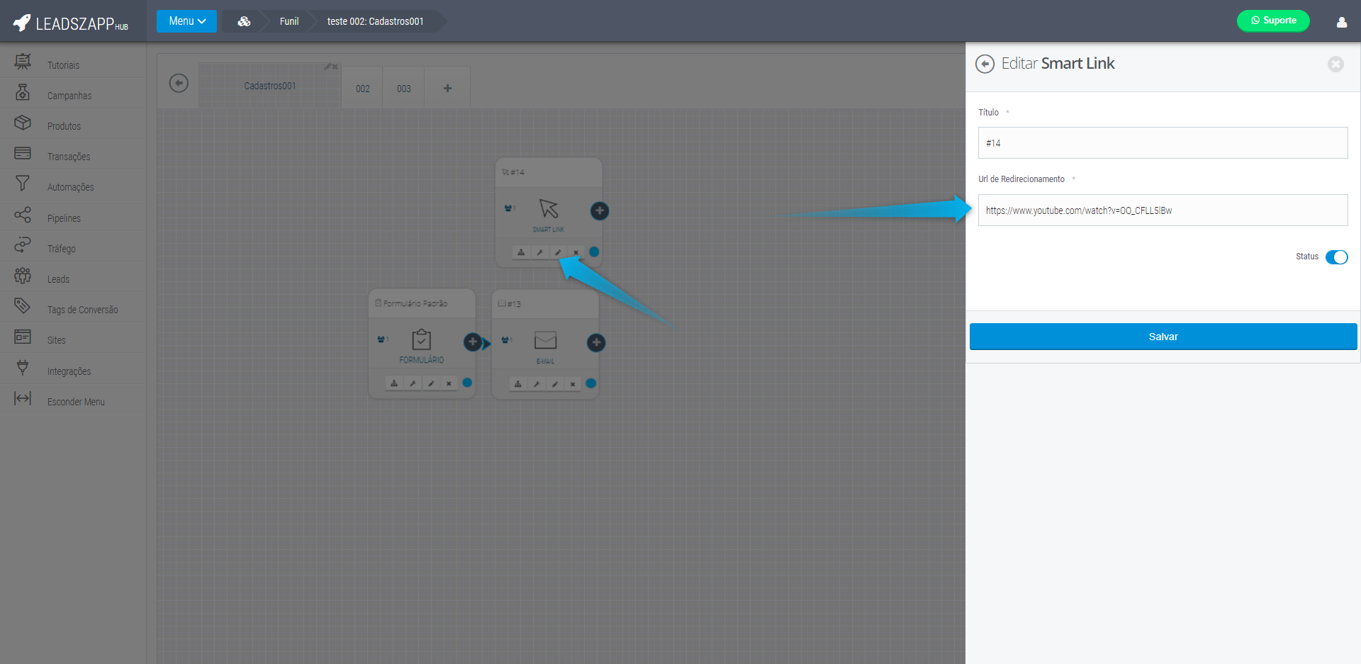Click the back arrow left of Cadastros001 tab
The width and height of the screenshot is (1361, 664).
point(179,84)
